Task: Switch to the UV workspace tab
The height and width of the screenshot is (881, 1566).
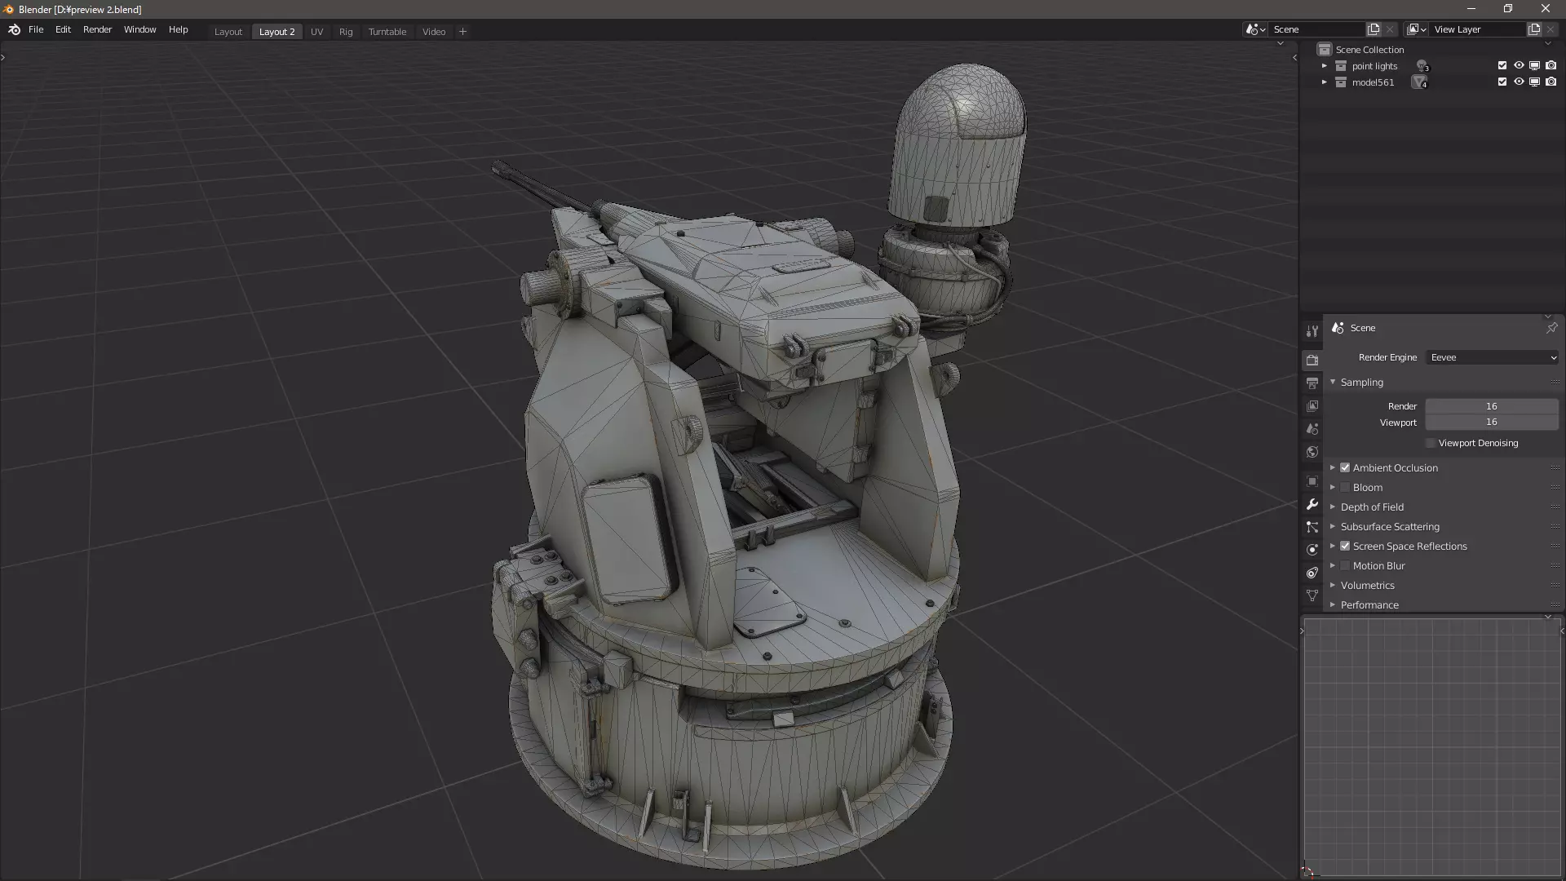Action: click(316, 32)
